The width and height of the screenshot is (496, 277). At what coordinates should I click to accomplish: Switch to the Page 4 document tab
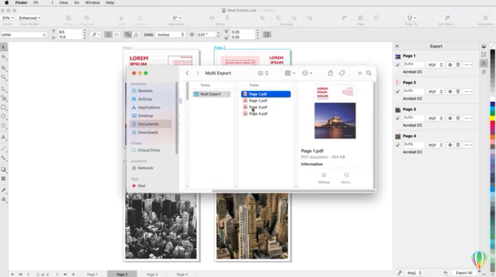182,274
